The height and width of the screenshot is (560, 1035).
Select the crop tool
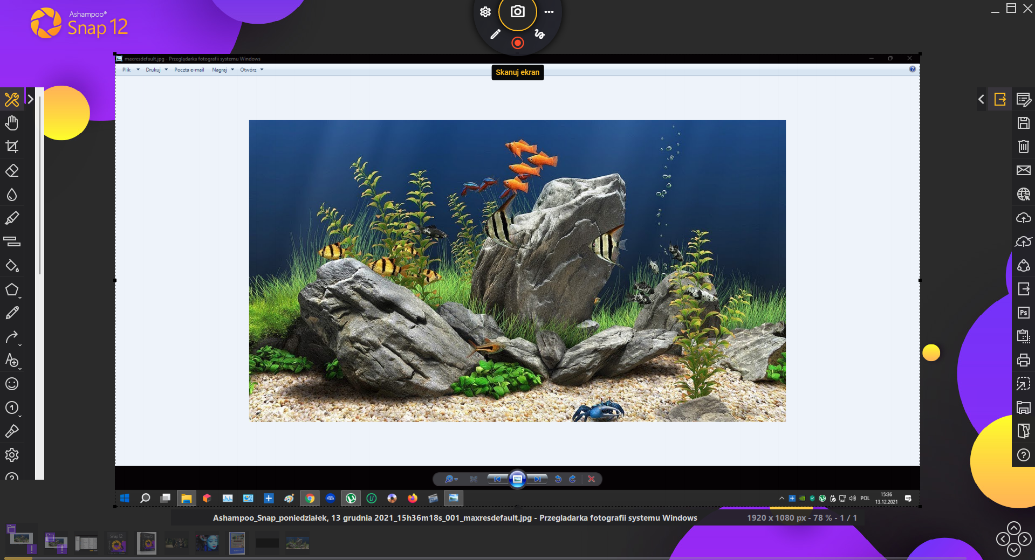[12, 147]
